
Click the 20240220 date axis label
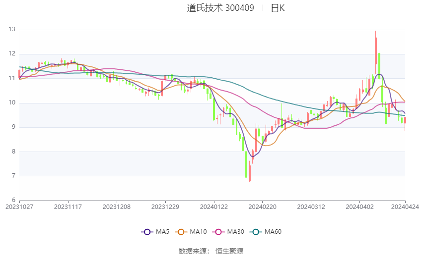[x=263, y=207]
